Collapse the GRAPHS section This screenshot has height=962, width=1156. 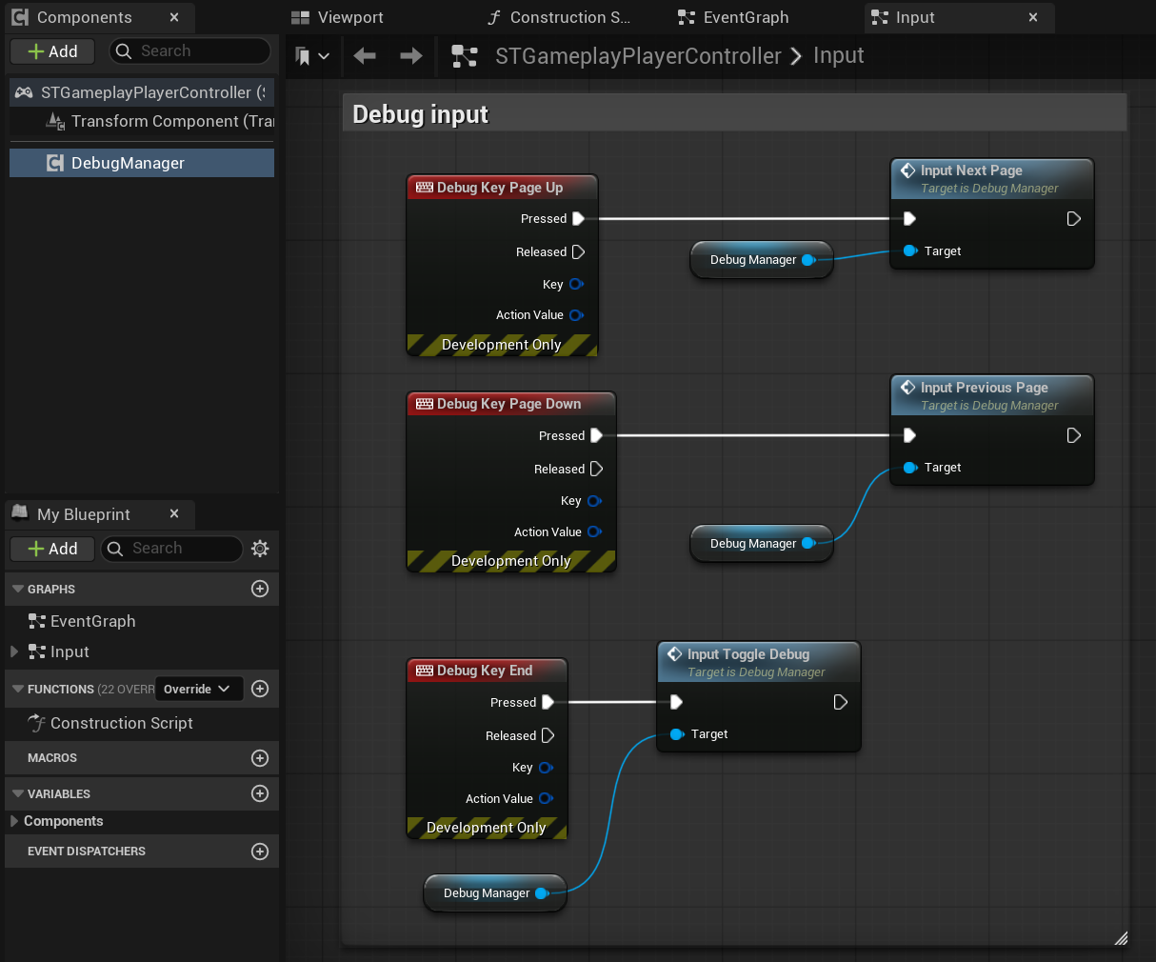[x=18, y=589]
